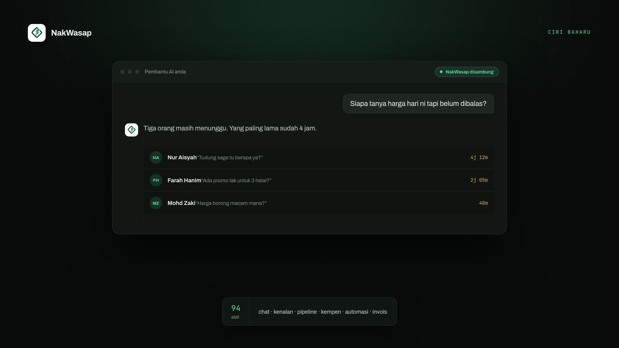This screenshot has height=348, width=619.
Task: Click the NakWasap logo icon in header
Action: [x=37, y=33]
